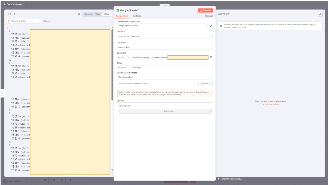328x185 pixels.
Task: Click the fit-to-view canvas icon
Action: [x=37, y=180]
